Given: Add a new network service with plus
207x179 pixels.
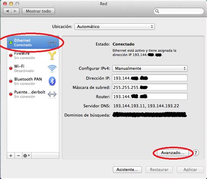Looking at the screenshot, I should pyautogui.click(x=11, y=155).
